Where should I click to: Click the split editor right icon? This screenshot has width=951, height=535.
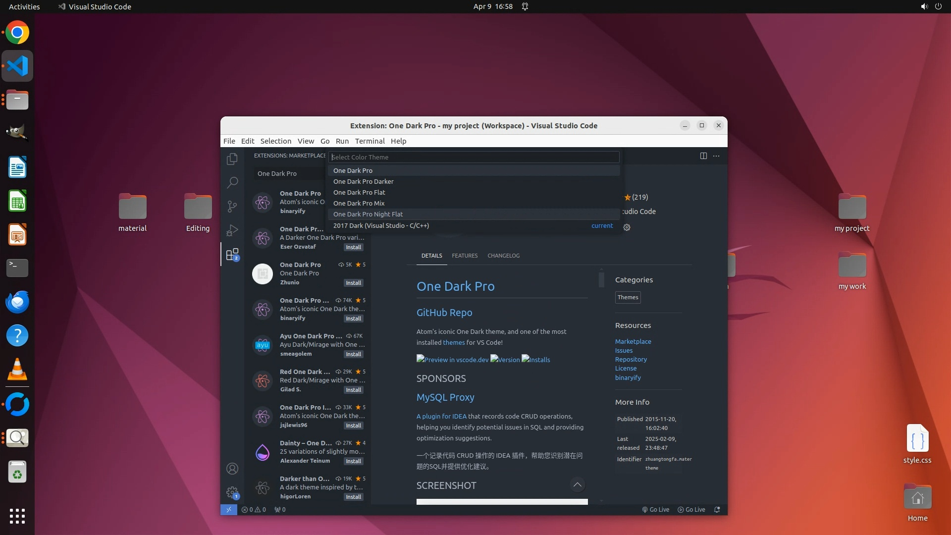(x=703, y=156)
